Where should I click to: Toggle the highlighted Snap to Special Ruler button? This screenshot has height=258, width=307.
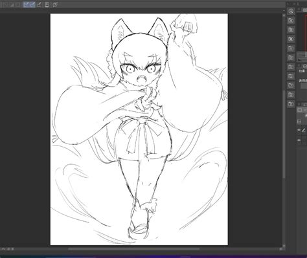coord(32,5)
